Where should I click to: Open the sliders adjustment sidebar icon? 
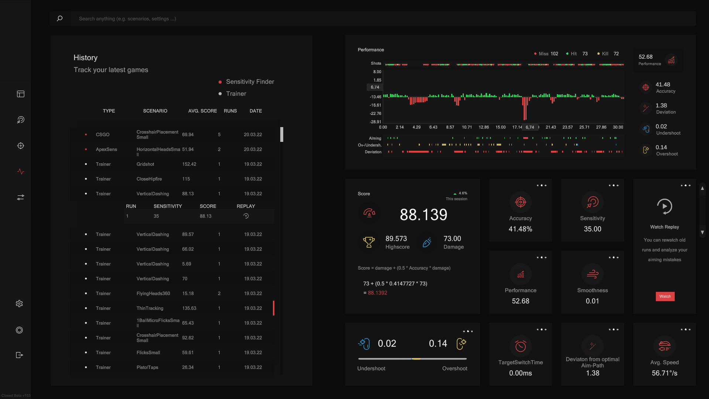[x=21, y=197]
